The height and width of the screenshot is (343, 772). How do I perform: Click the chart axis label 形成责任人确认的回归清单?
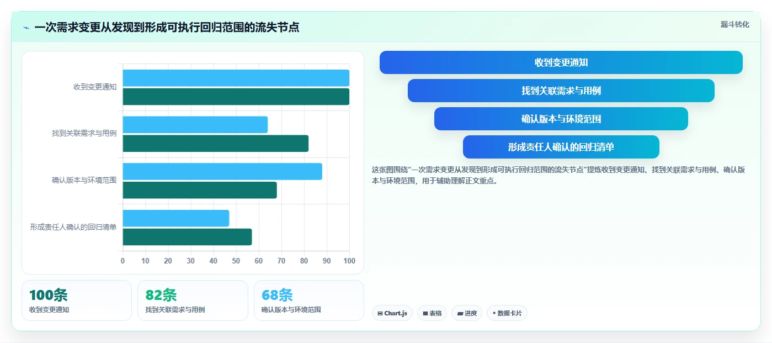coord(73,227)
